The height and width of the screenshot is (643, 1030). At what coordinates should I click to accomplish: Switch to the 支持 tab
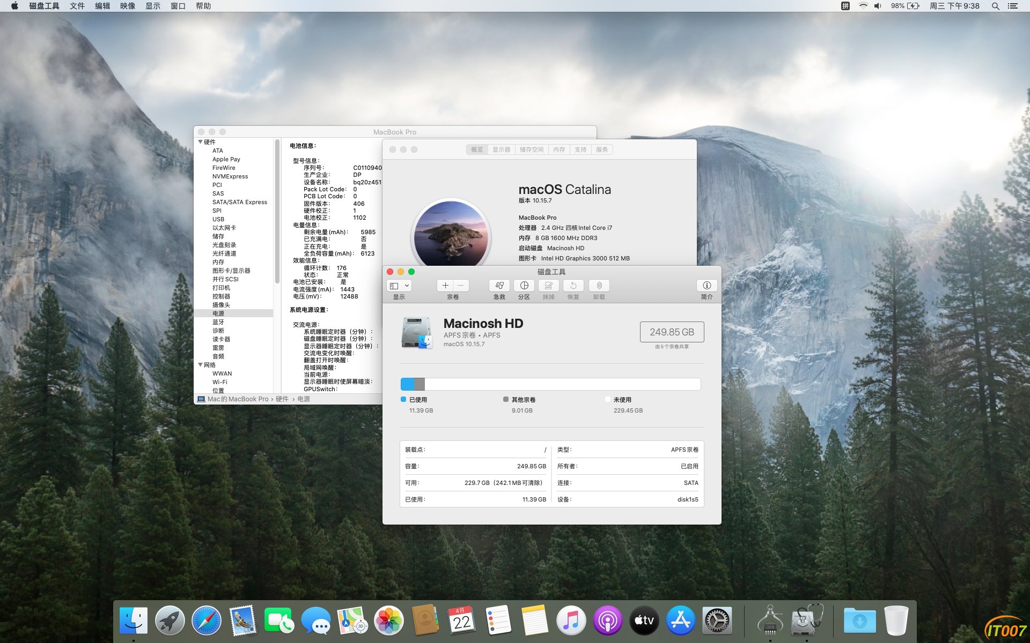580,149
